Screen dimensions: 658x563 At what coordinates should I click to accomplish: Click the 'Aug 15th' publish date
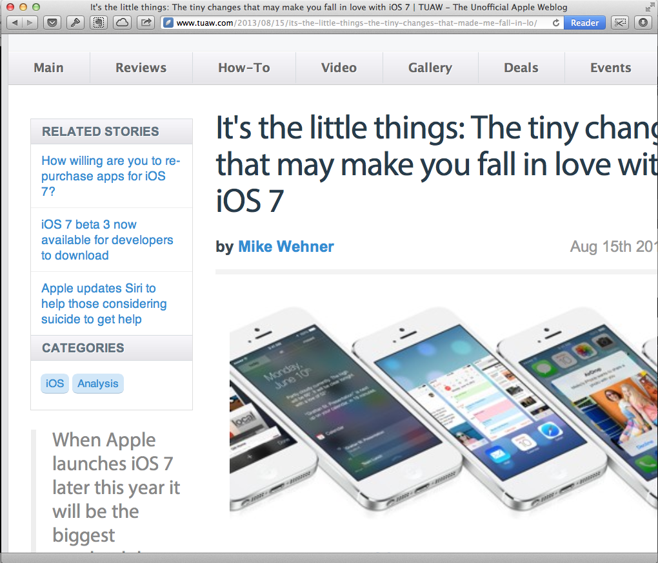[x=613, y=247]
